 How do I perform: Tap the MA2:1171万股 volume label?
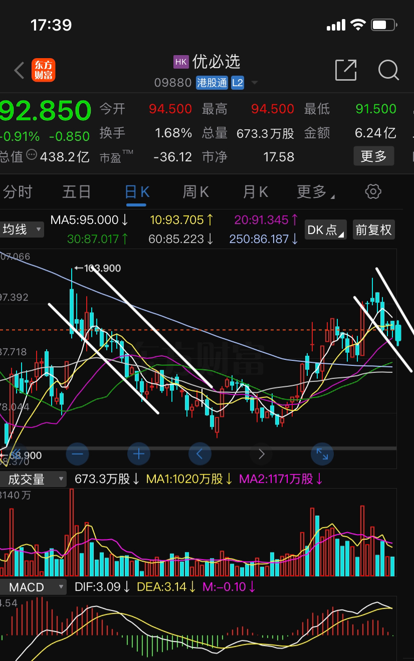[281, 479]
